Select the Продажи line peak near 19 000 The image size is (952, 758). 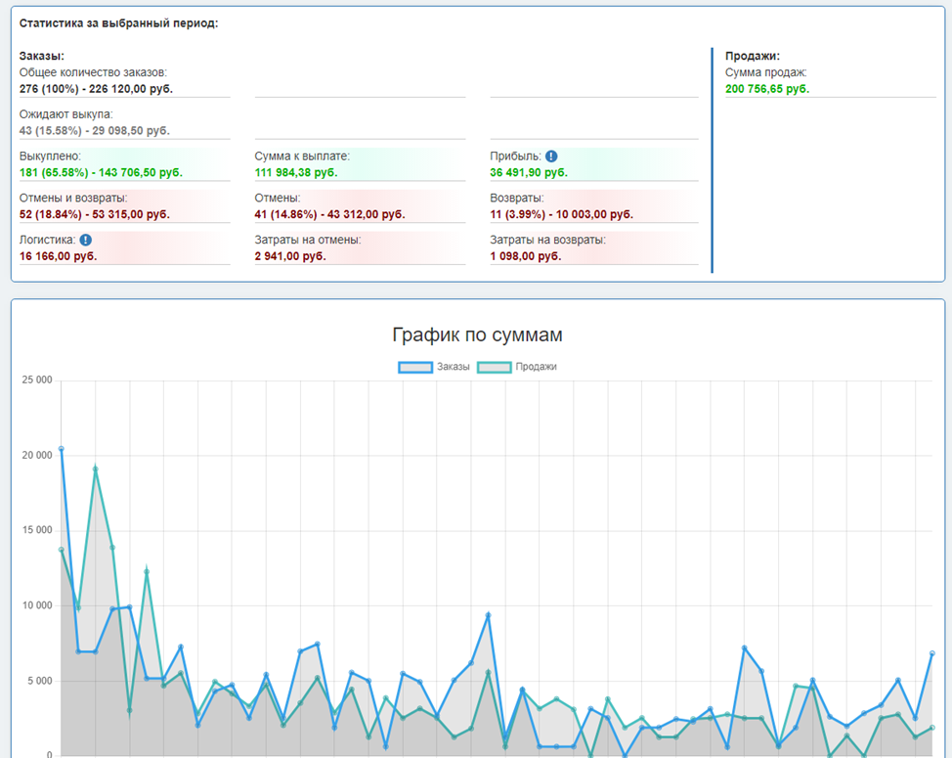96,468
